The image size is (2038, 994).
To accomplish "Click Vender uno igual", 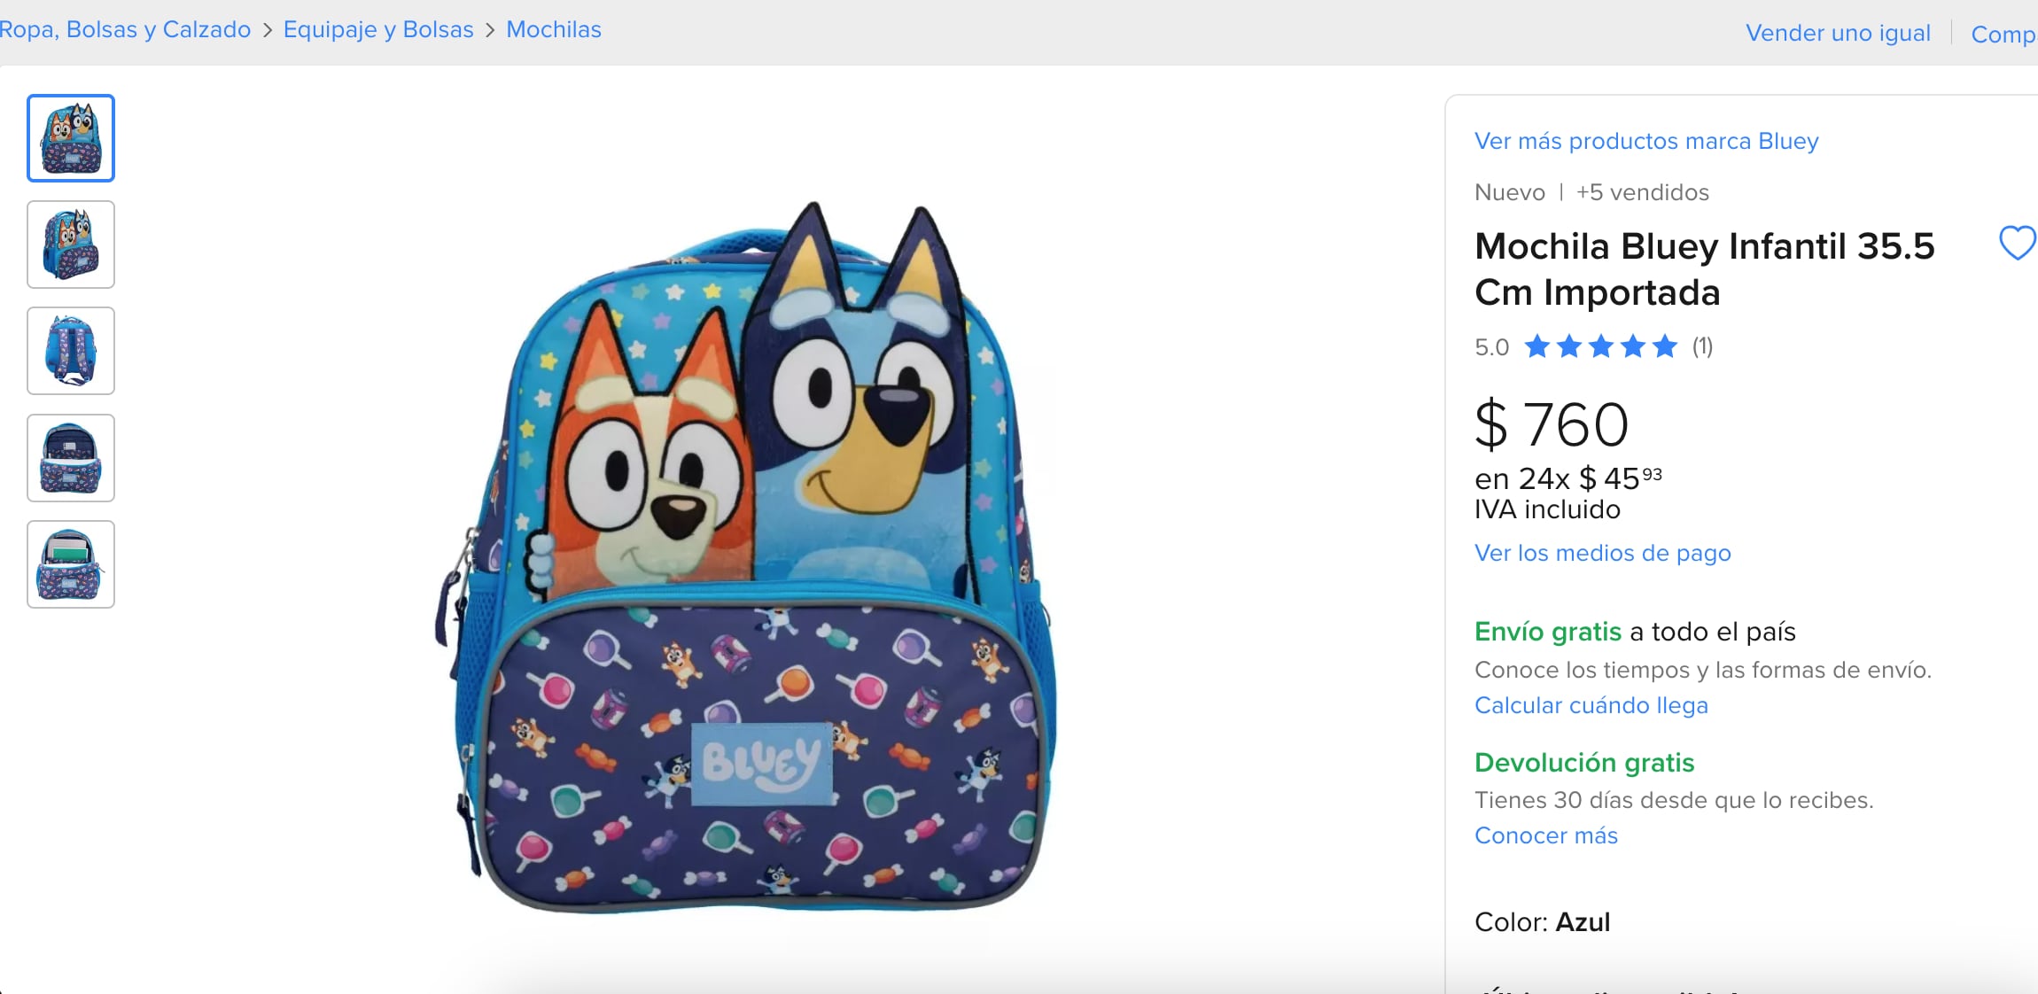I will 1840,33.
